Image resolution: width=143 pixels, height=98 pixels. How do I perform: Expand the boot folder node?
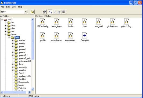coord(6,25)
